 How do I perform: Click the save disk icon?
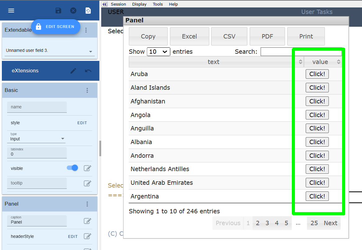coord(58,11)
